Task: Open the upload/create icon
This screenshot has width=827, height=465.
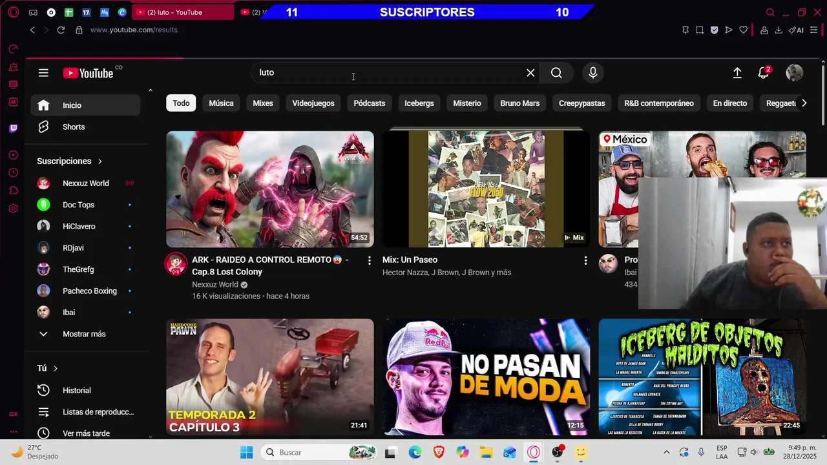Action: click(737, 73)
